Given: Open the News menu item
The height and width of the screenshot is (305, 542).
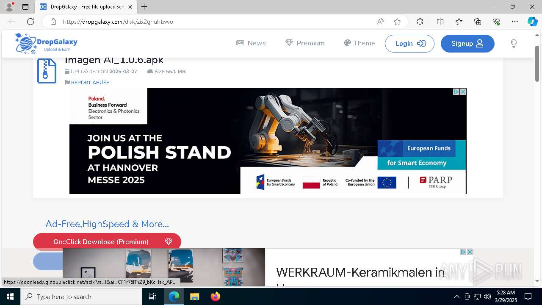Looking at the screenshot, I should click(x=251, y=43).
